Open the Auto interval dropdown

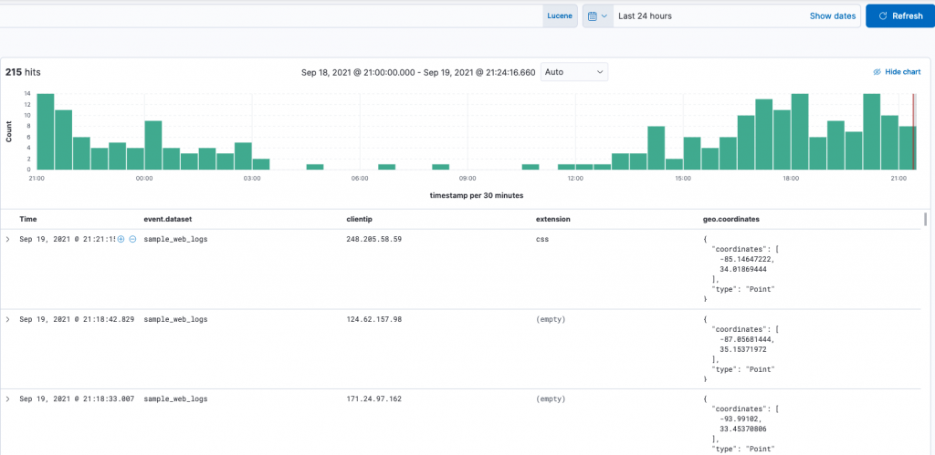(574, 72)
